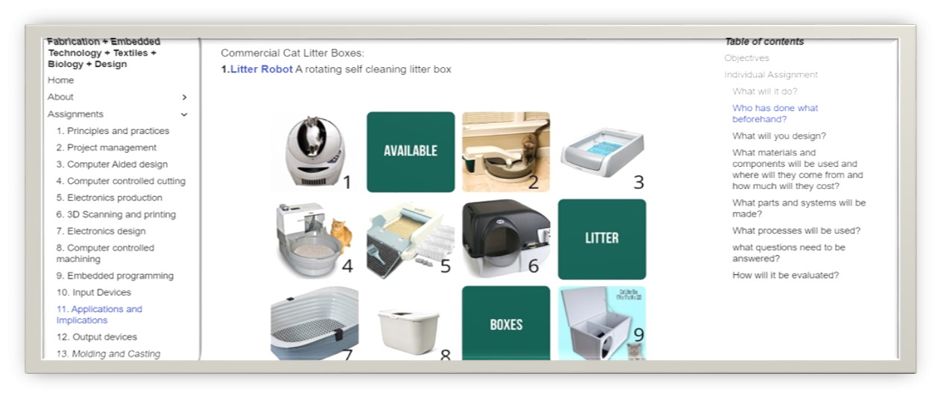Image resolution: width=940 pixels, height=397 pixels.
Task: Click litter box image numbered 4
Action: point(315,240)
